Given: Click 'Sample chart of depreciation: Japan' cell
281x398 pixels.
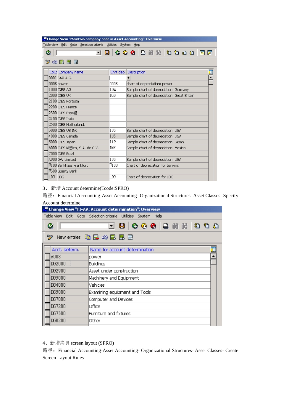Looking at the screenshot, I should coord(167,142).
